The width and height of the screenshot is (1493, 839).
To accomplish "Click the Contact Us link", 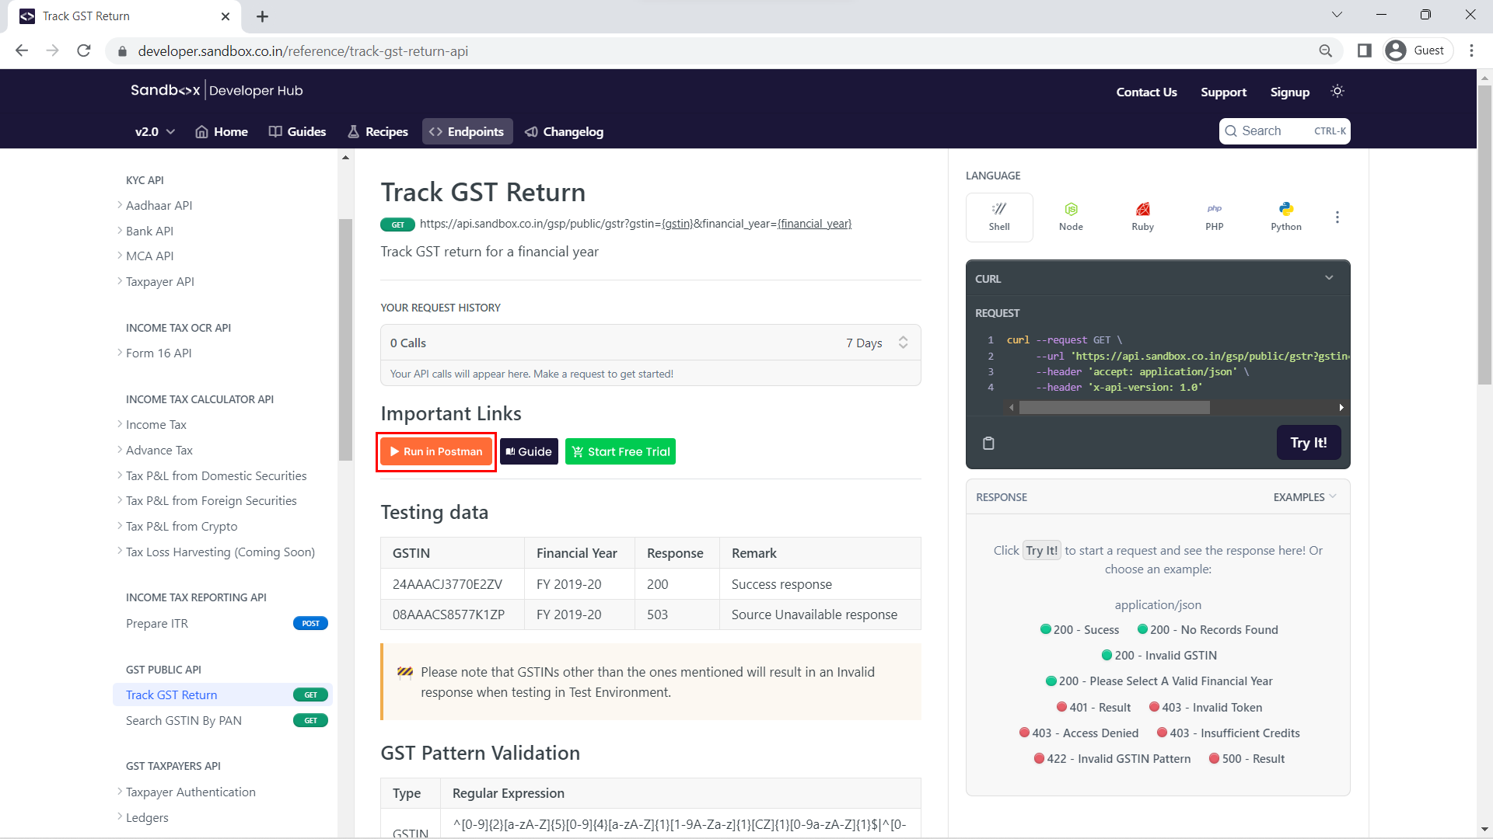I will coord(1146,92).
